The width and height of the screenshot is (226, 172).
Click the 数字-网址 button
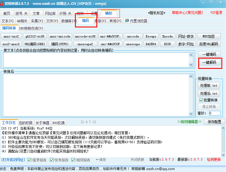click(x=186, y=44)
